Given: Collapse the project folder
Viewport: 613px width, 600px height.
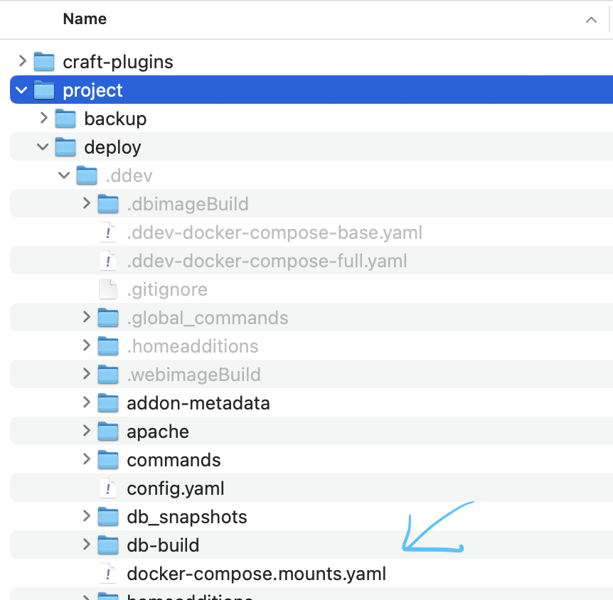Looking at the screenshot, I should (22, 90).
